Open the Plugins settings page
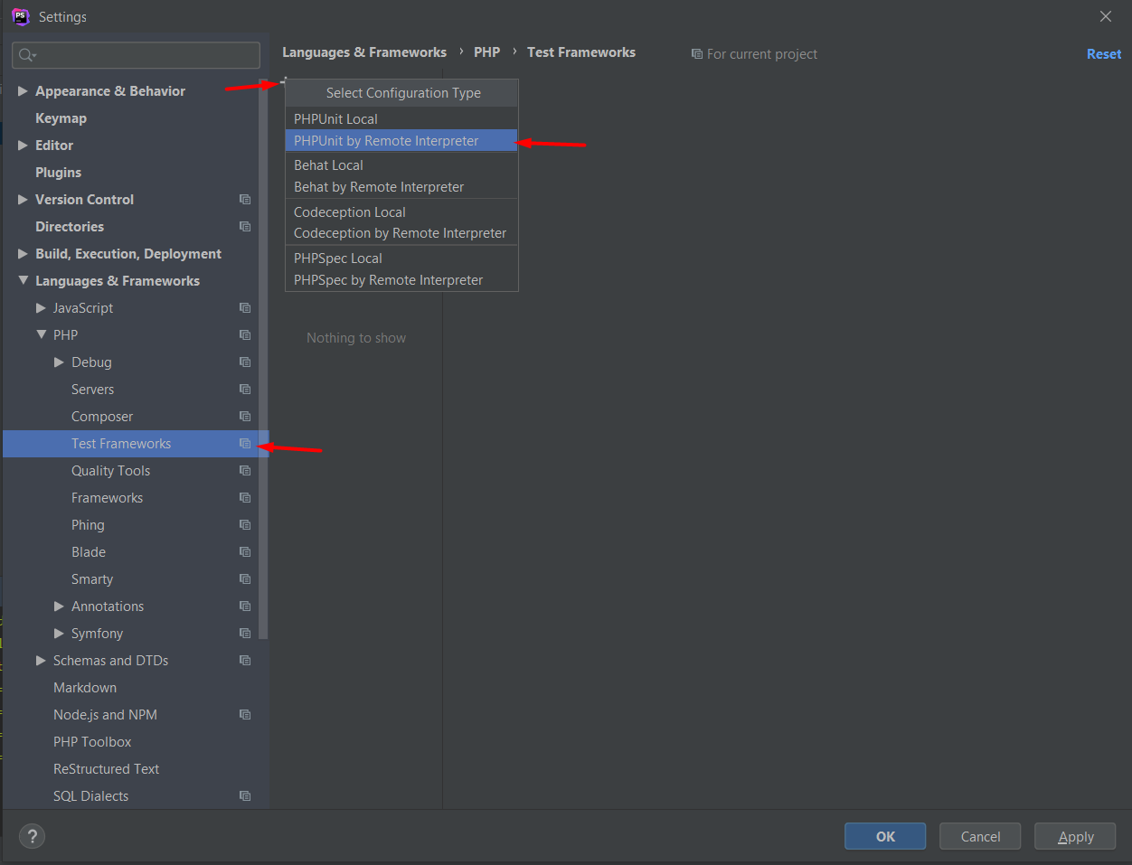This screenshot has height=865, width=1132. (x=58, y=173)
